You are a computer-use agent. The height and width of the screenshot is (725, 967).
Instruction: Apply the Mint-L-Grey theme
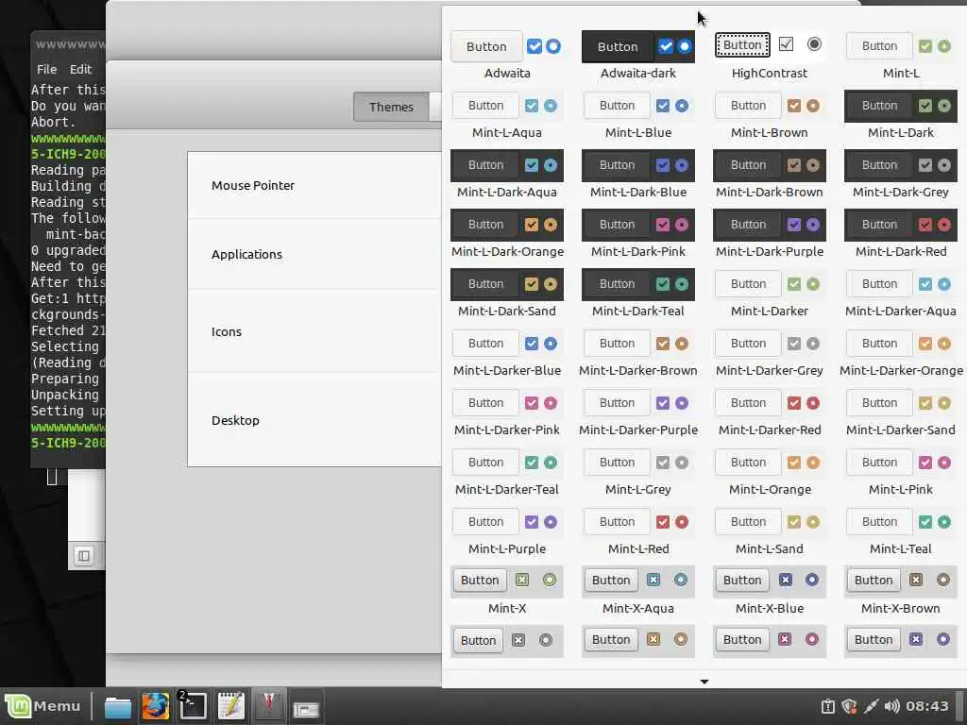point(638,472)
